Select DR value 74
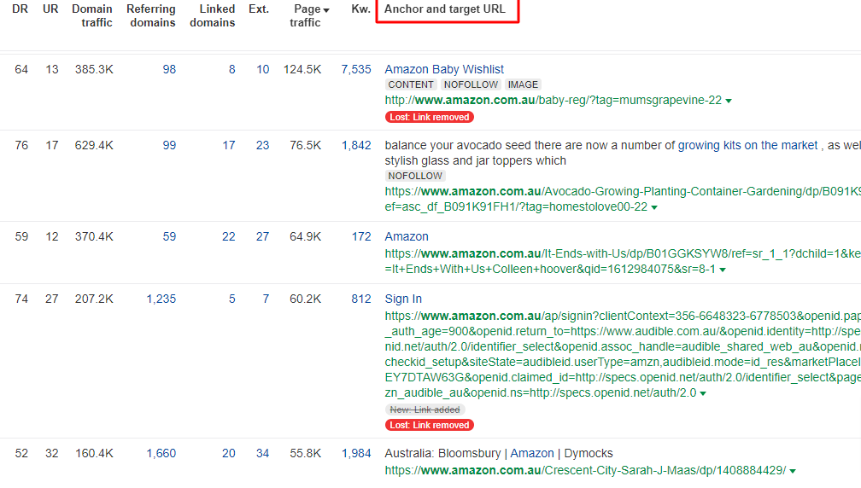Image resolution: width=861 pixels, height=488 pixels. point(21,299)
